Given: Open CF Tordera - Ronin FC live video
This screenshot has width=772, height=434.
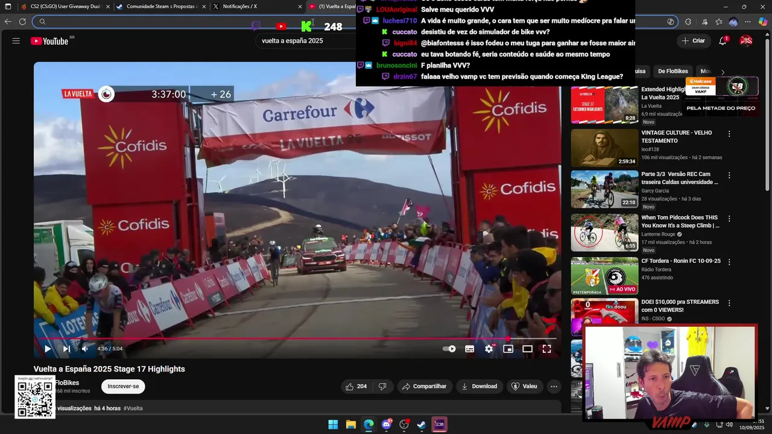Looking at the screenshot, I should (x=604, y=275).
